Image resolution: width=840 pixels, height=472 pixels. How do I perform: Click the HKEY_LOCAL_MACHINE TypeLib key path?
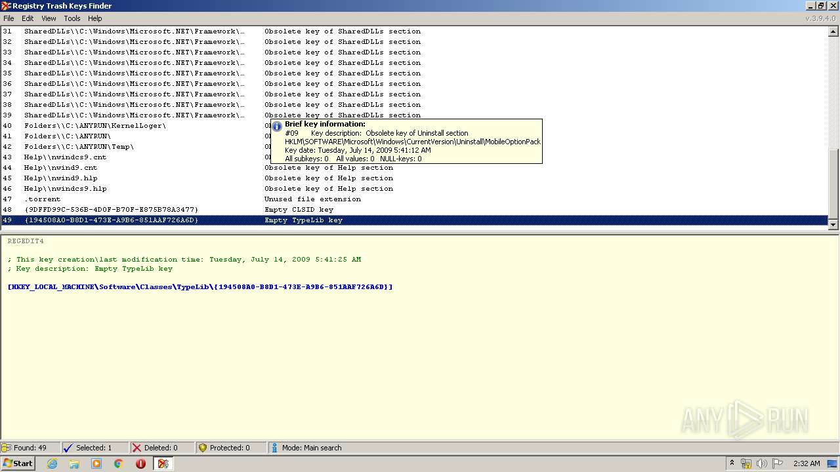point(200,287)
